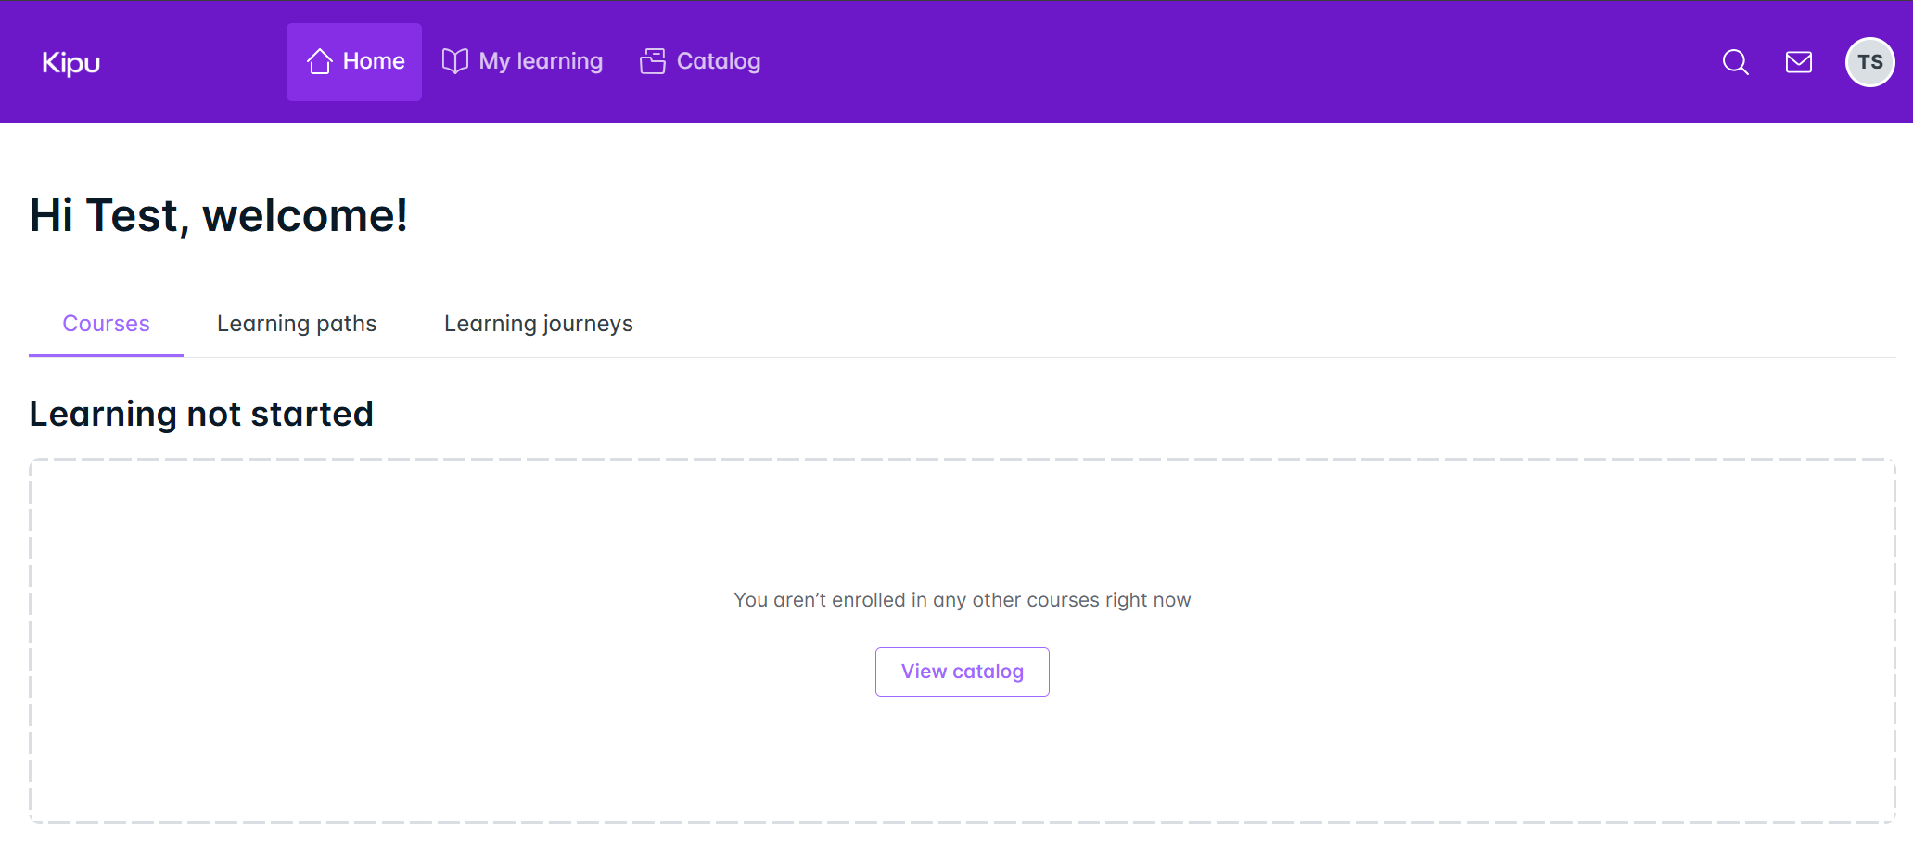Switch to the Courses tab
Screen dimensions: 1913x858
106,324
